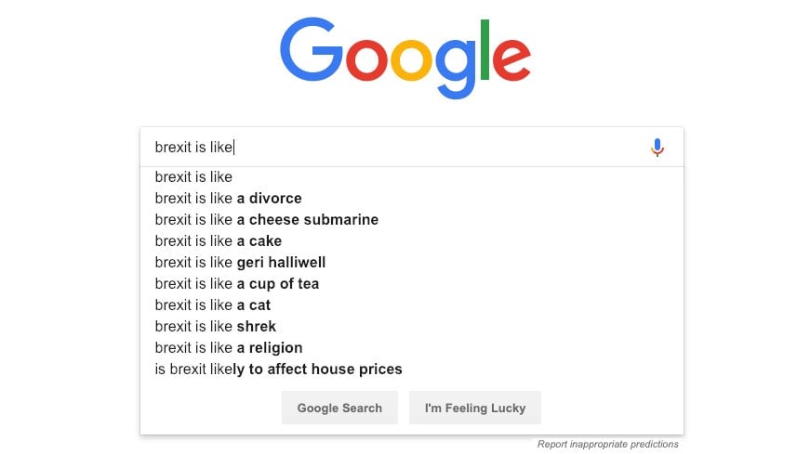The image size is (810, 454).
Task: Select the plain 'brexit is like' suggestion
Action: click(x=412, y=177)
